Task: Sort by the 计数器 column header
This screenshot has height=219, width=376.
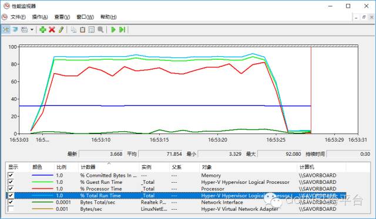Action: pos(109,167)
